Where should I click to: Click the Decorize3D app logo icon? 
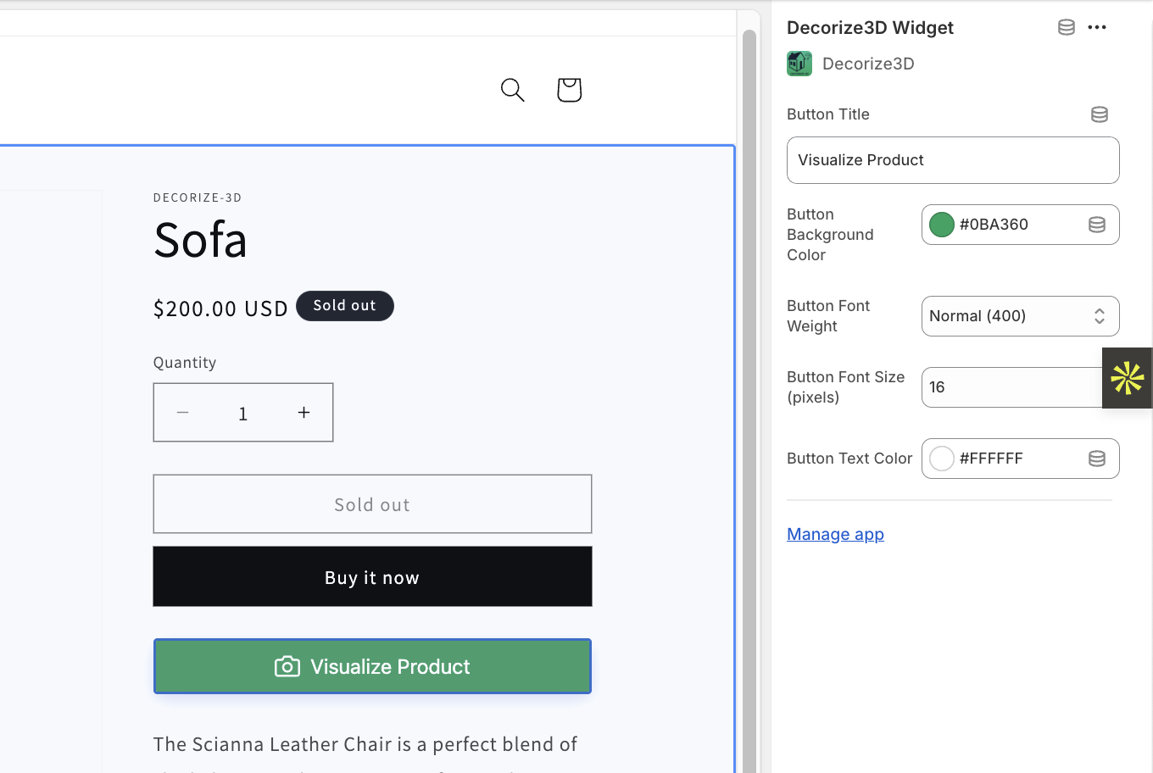tap(799, 64)
